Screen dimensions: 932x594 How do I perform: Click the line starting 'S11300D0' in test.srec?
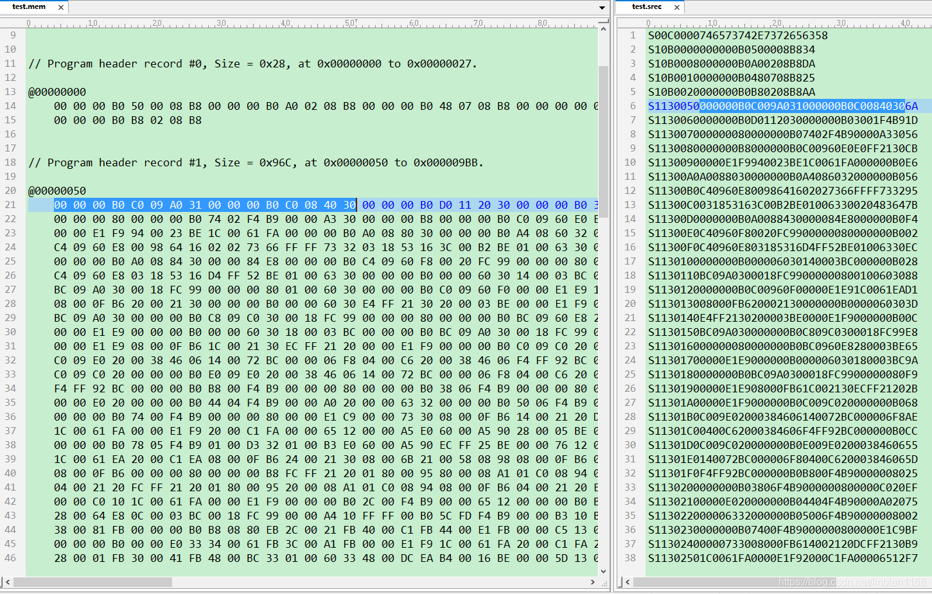[x=783, y=219]
